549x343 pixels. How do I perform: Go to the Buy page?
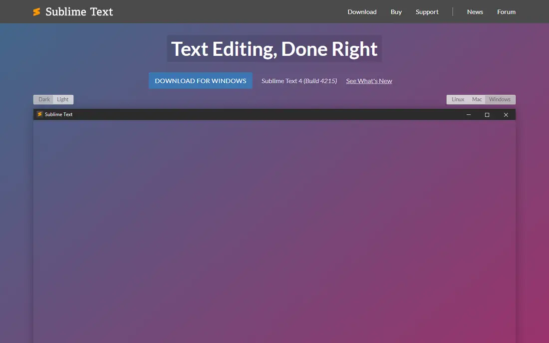tap(396, 12)
